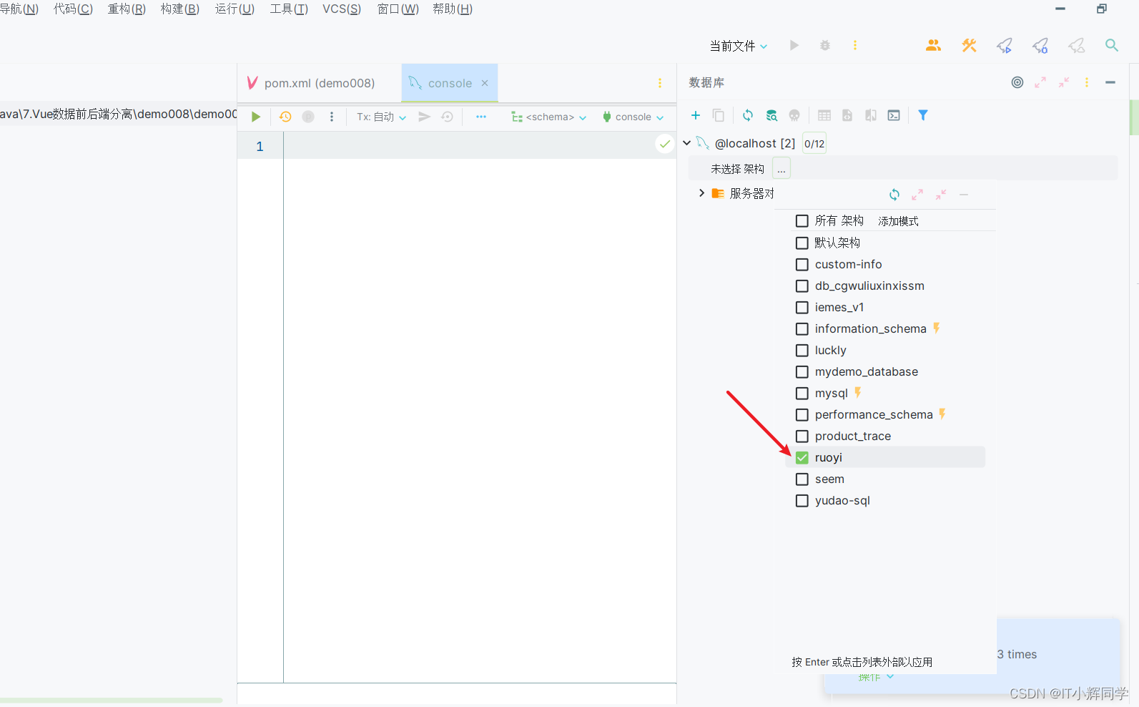Collapse the @localhost data source node
The height and width of the screenshot is (707, 1139).
[x=687, y=143]
